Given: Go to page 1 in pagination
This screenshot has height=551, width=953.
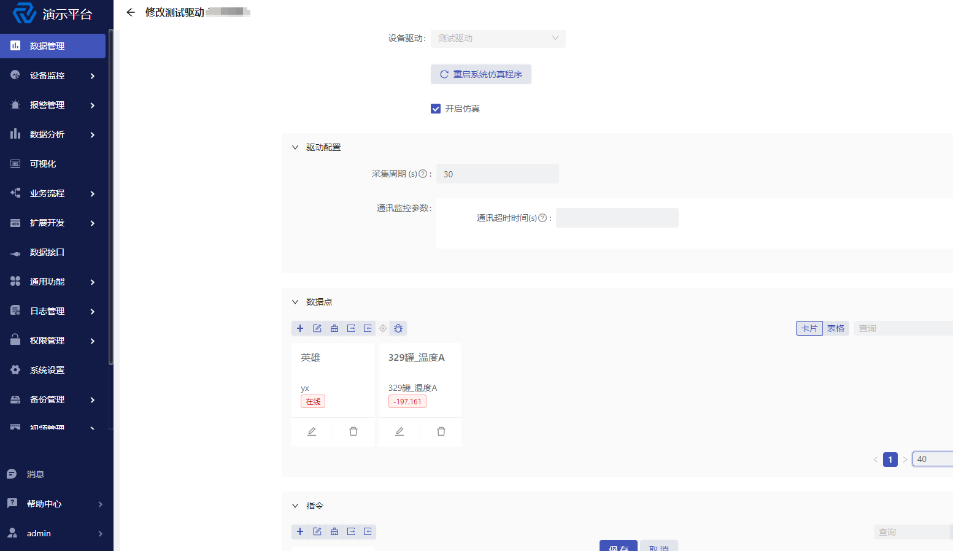Looking at the screenshot, I should [890, 459].
